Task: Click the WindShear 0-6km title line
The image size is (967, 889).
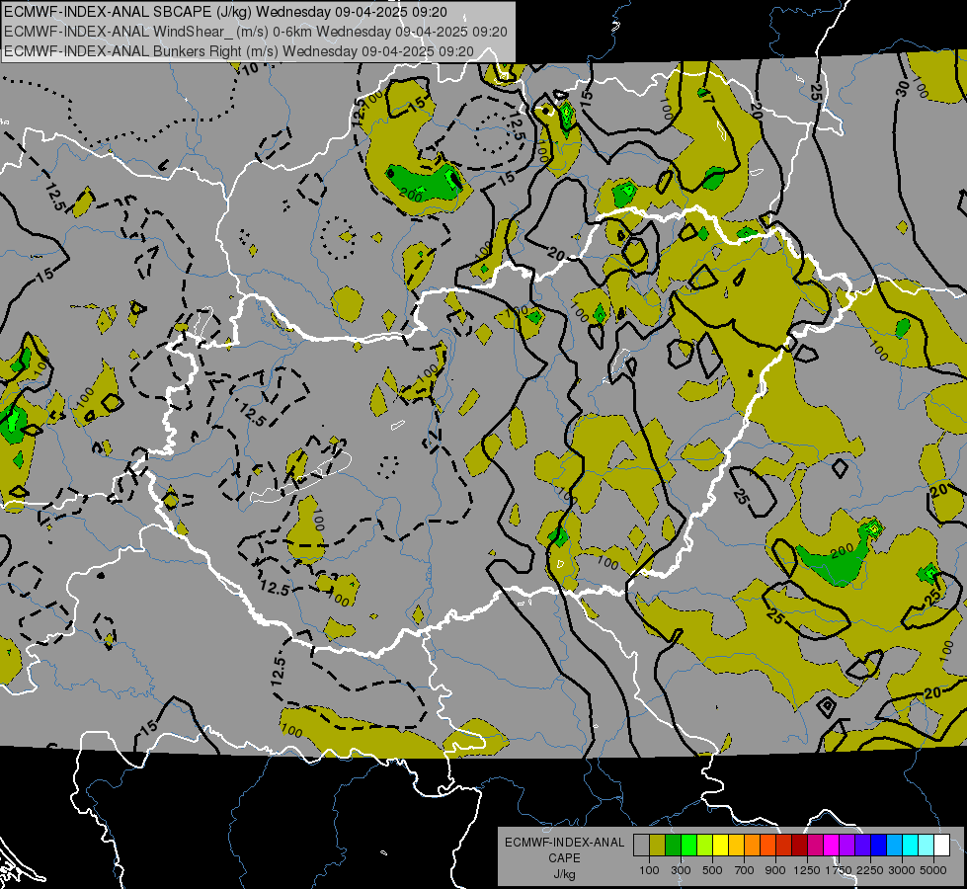Action: point(255,32)
